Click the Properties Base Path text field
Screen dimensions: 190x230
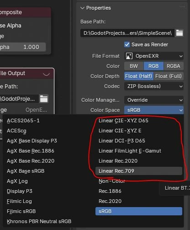(127, 33)
